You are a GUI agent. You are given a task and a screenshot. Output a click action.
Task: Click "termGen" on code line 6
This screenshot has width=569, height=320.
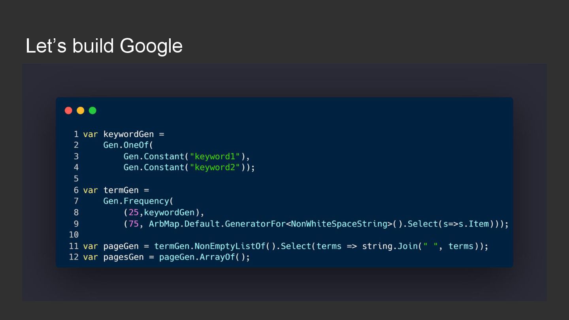point(121,190)
